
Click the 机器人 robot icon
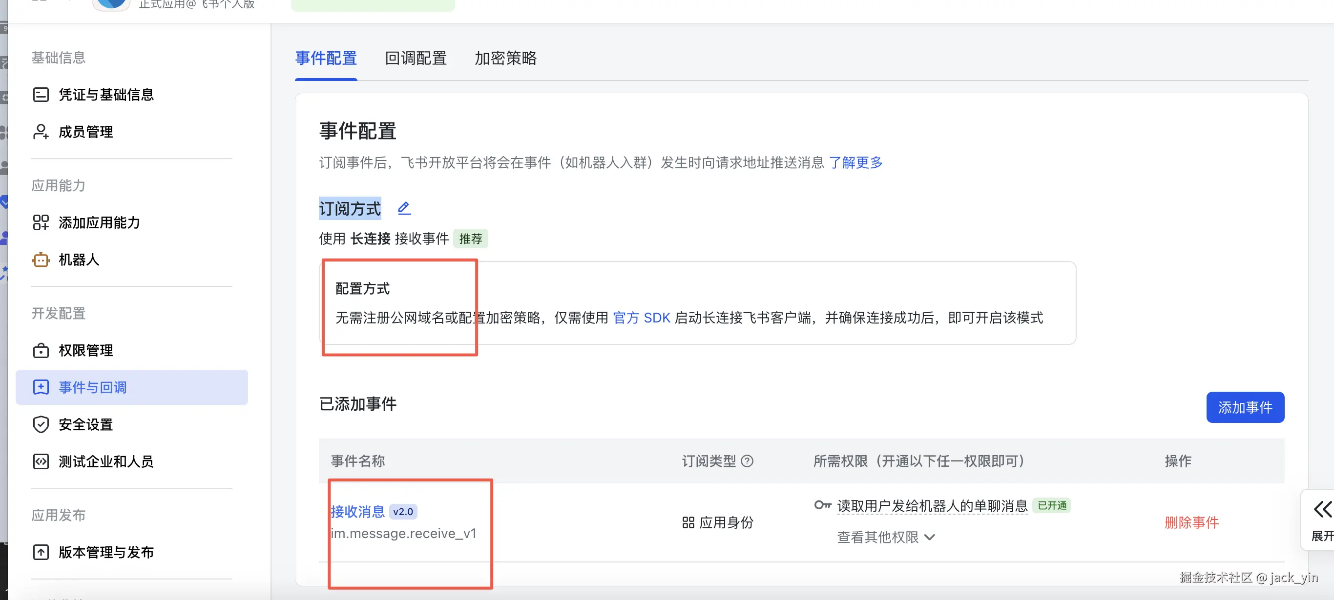[x=41, y=260]
